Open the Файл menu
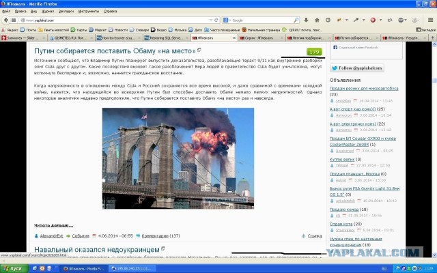The height and width of the screenshot is (273, 437). point(6,11)
